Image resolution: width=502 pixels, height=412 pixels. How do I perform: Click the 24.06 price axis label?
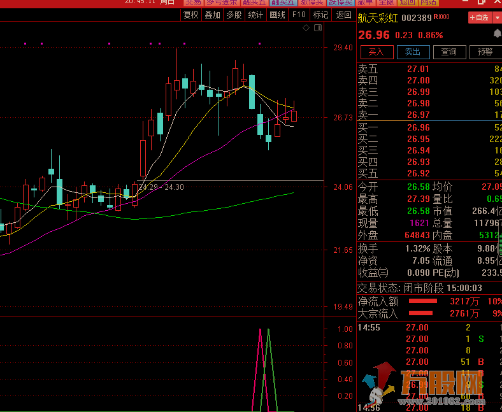point(343,187)
